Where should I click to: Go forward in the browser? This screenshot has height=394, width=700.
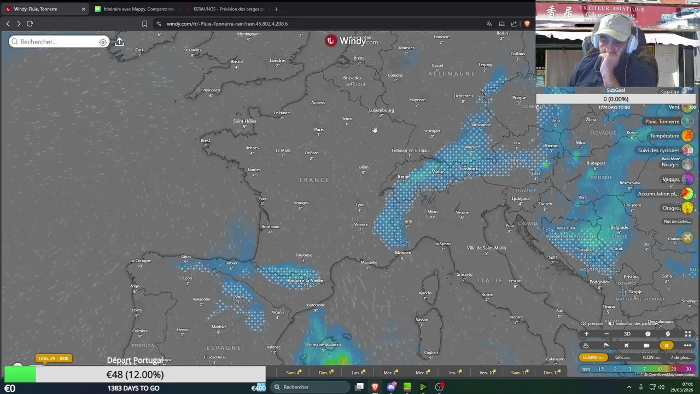point(19,24)
